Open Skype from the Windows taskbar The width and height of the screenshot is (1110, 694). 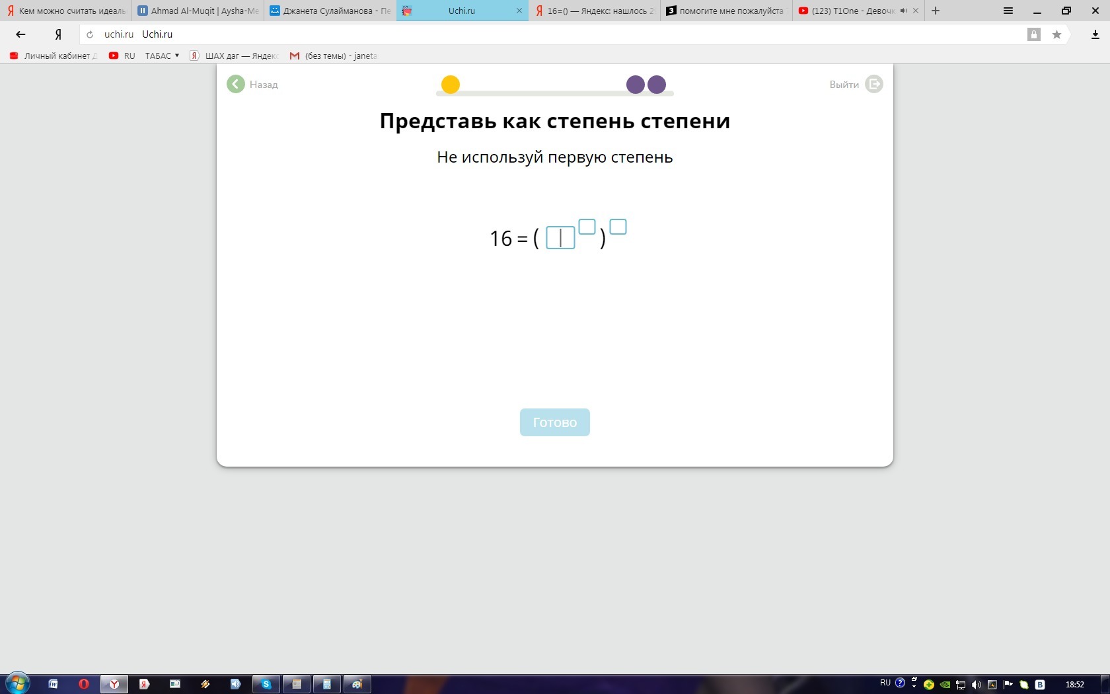click(x=266, y=684)
